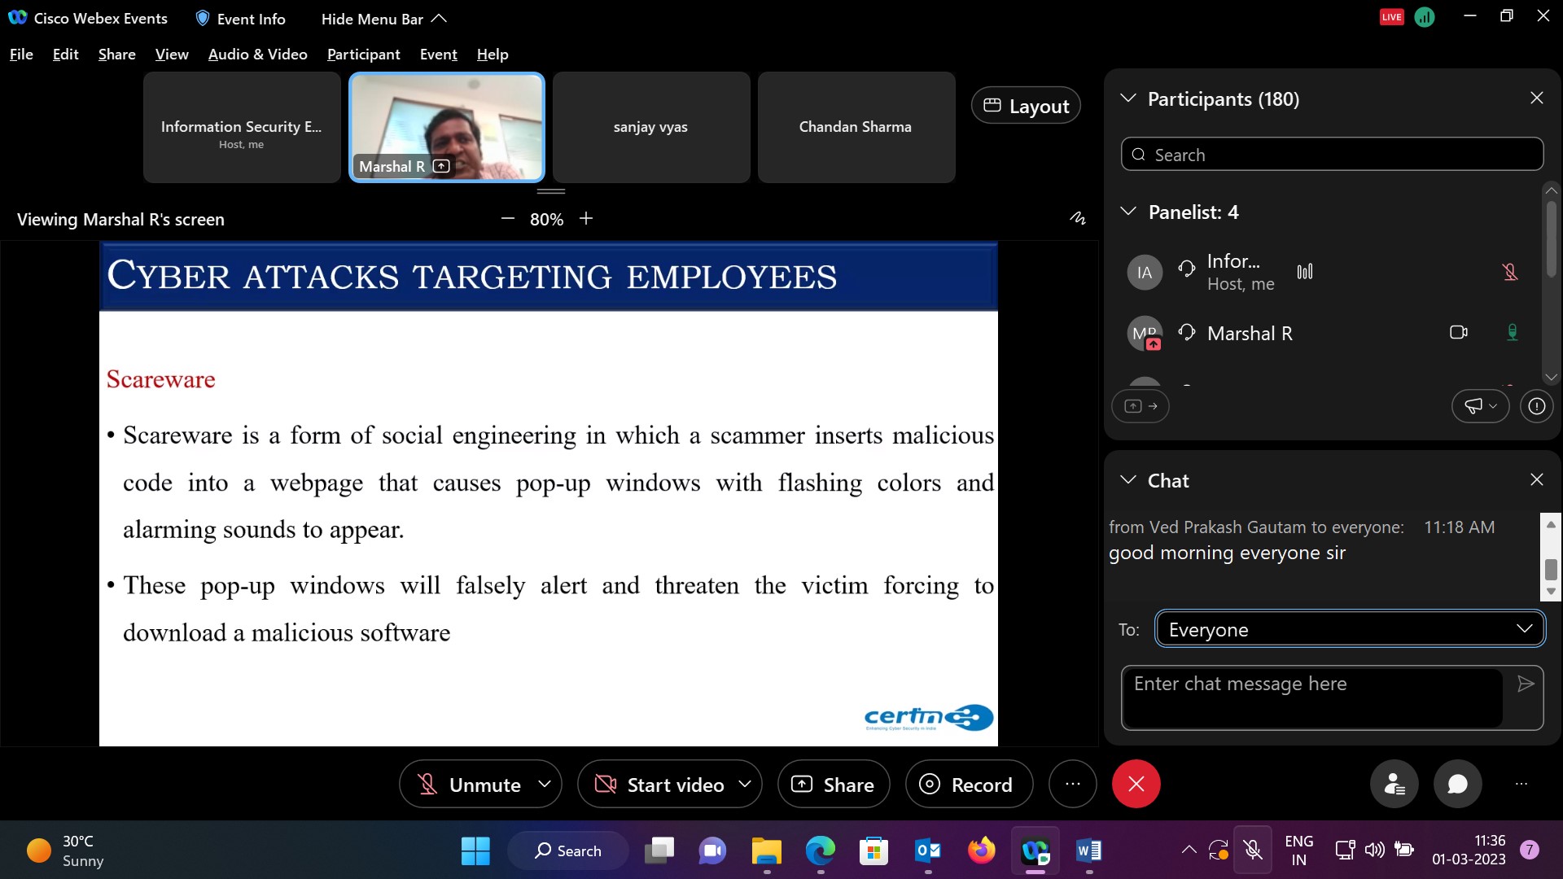Start video camera
Screen dimensions: 1563x879
(x=659, y=785)
